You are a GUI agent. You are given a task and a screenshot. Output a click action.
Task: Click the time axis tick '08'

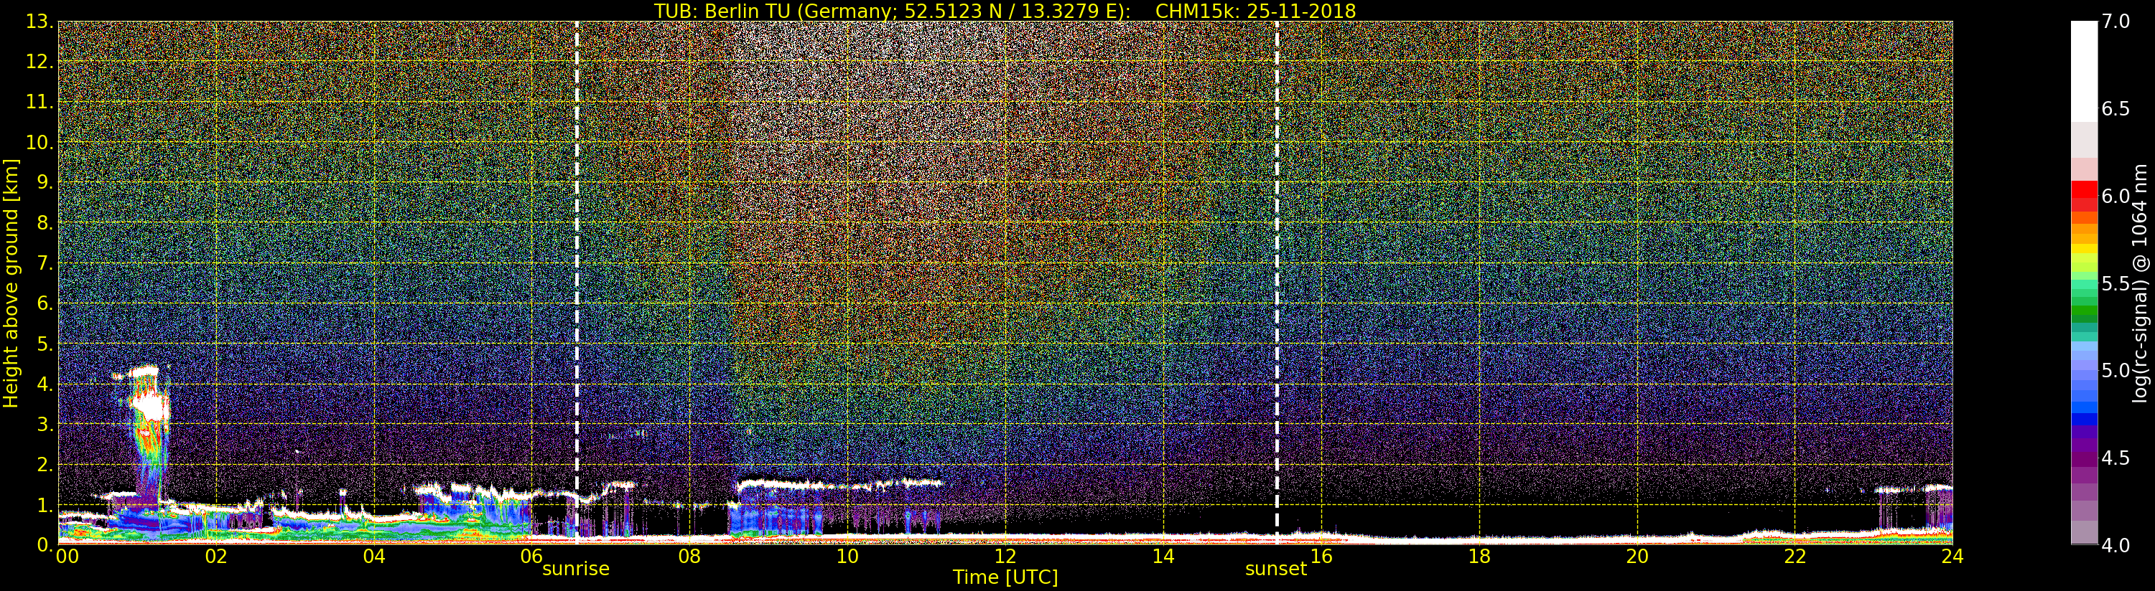[689, 556]
